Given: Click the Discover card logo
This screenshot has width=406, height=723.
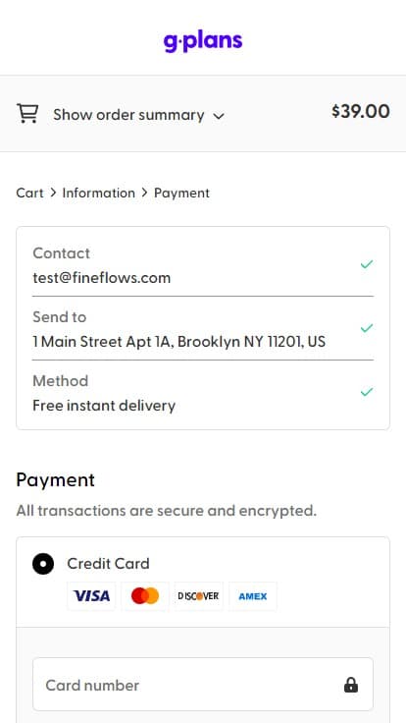Looking at the screenshot, I should click(x=199, y=596).
